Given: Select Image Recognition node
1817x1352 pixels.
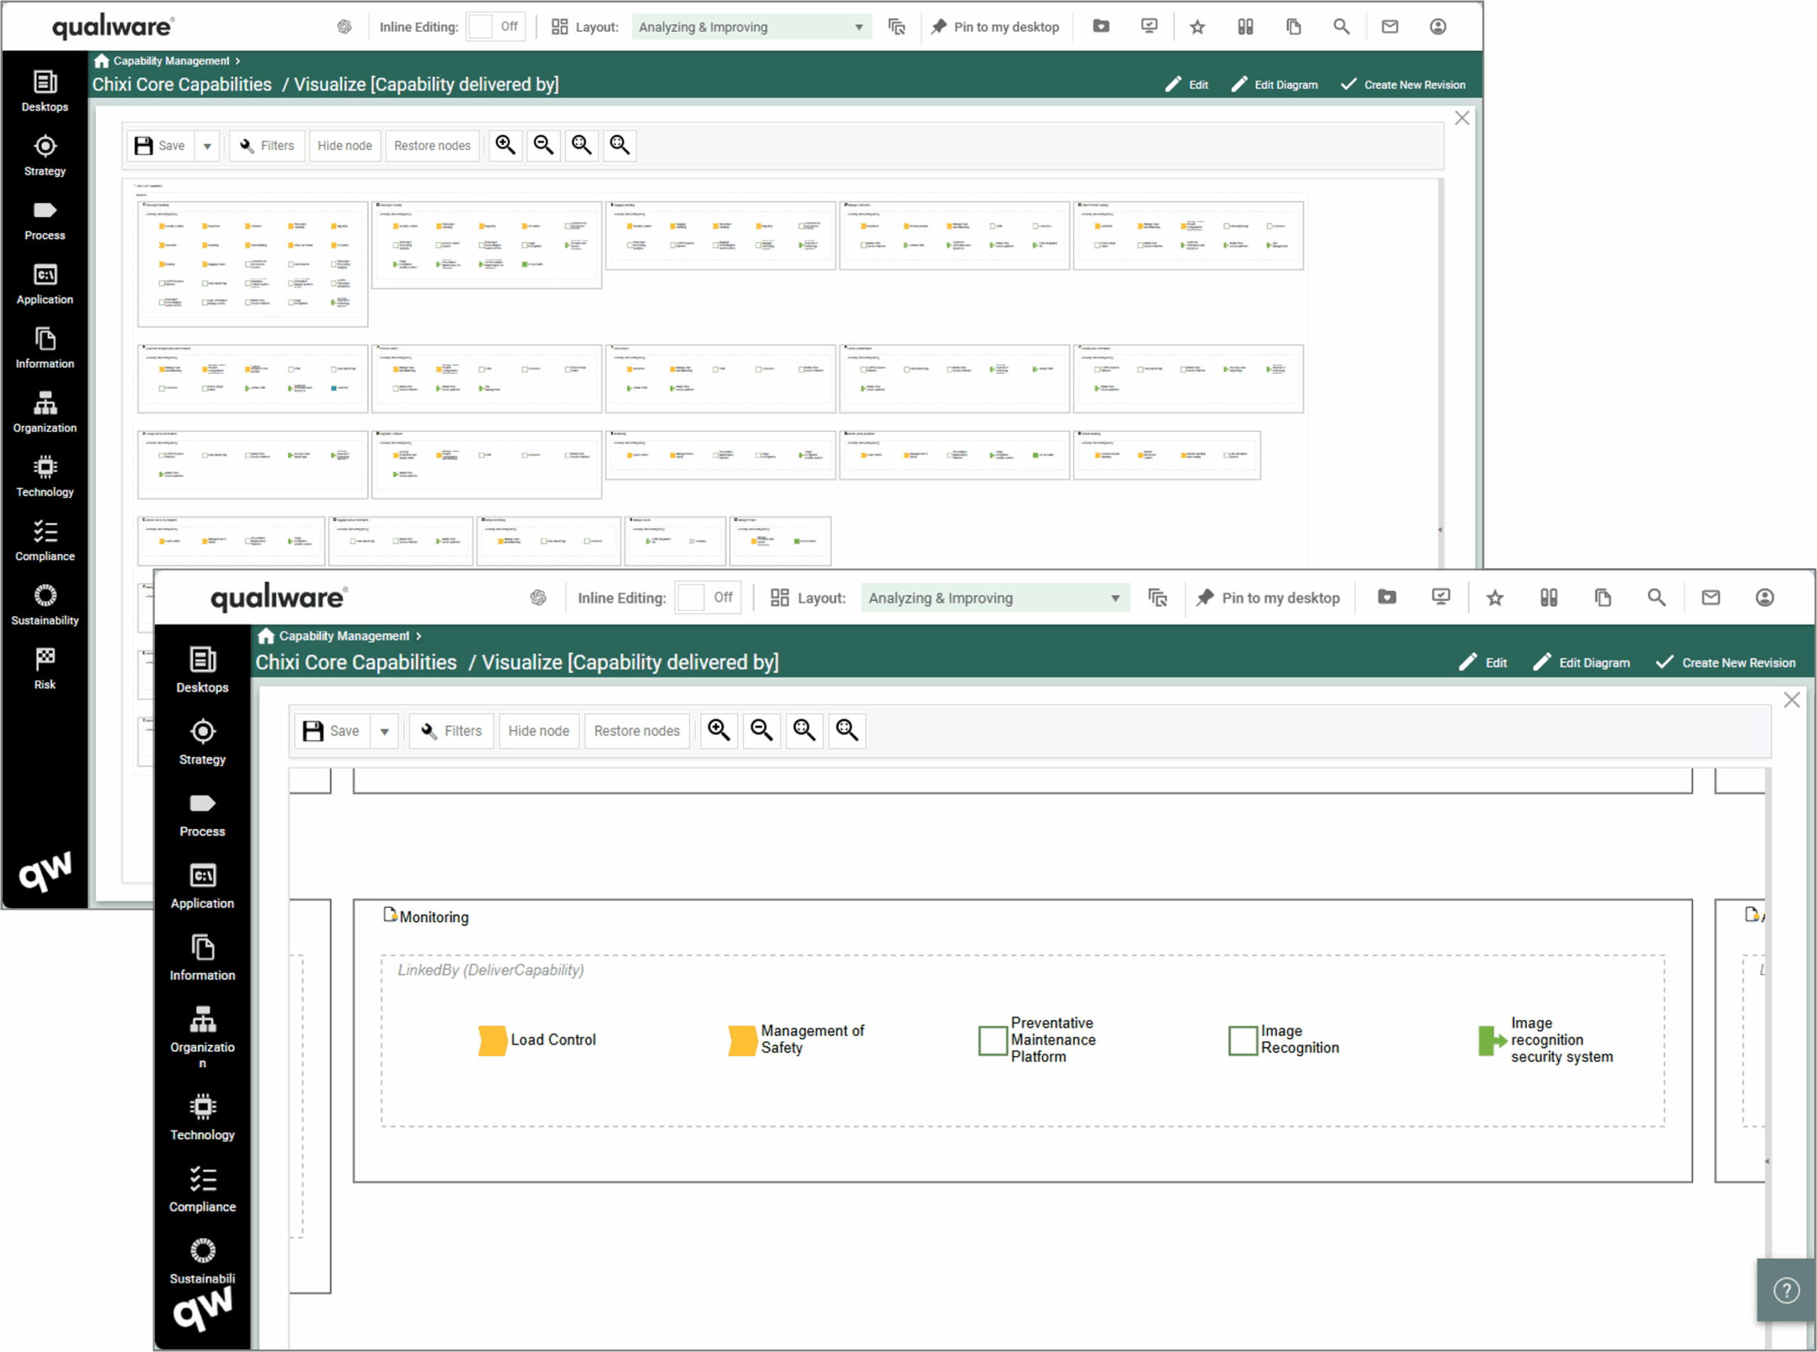Looking at the screenshot, I should (1284, 1039).
